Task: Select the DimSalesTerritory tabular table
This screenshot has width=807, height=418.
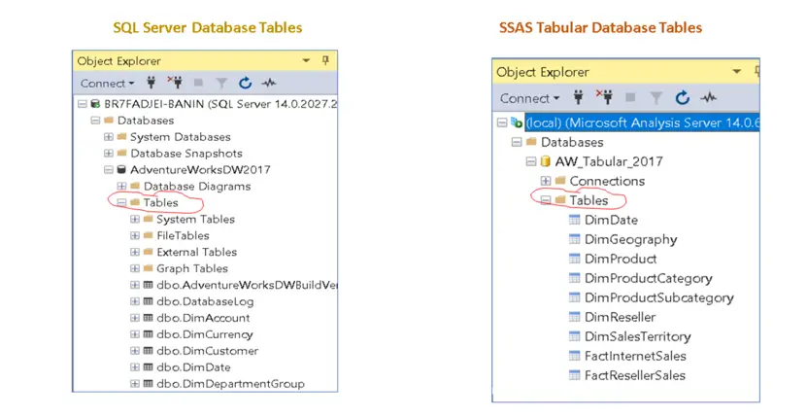Action: pyautogui.click(x=637, y=336)
